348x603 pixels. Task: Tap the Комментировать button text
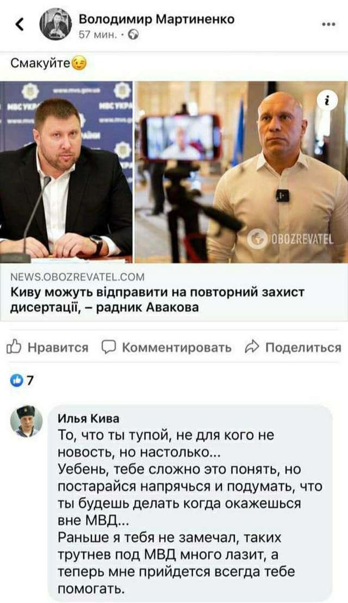tap(177, 348)
